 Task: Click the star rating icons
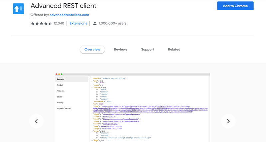click(x=41, y=23)
